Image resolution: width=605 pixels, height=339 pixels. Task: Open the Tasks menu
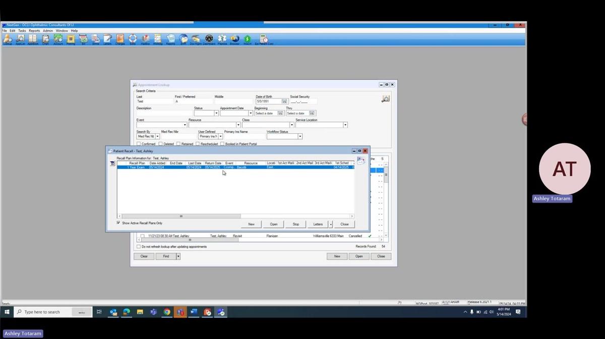coord(22,31)
